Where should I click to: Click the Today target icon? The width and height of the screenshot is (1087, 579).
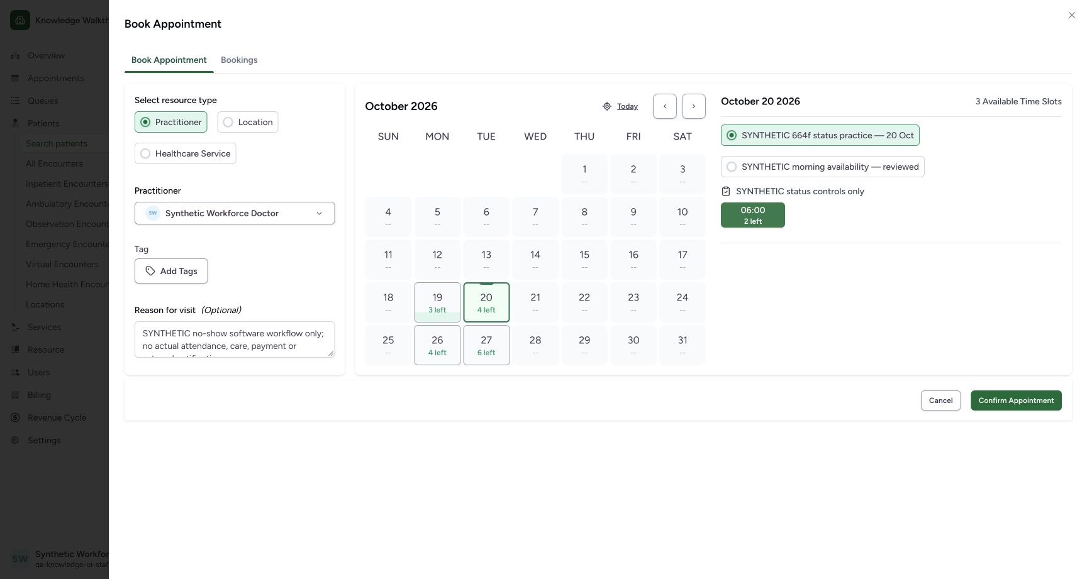tap(607, 106)
